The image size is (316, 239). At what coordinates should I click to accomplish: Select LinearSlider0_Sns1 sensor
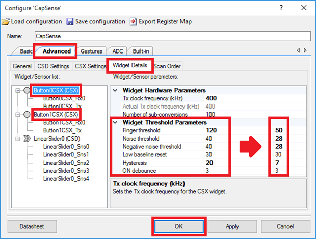pyautogui.click(x=66, y=155)
